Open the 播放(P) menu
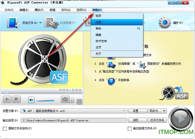This screenshot has height=139, width=195. [x=39, y=10]
